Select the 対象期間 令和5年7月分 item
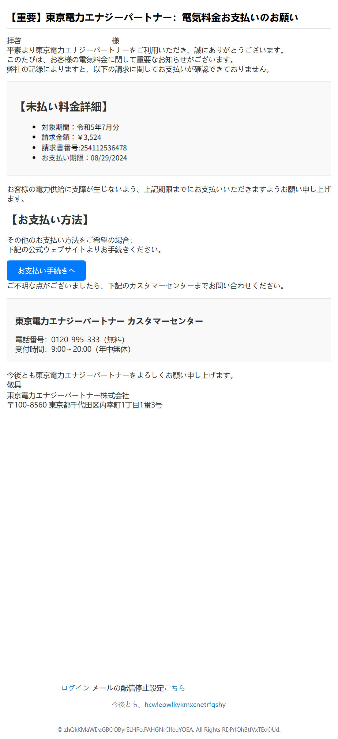The height and width of the screenshot is (739, 338). [81, 127]
